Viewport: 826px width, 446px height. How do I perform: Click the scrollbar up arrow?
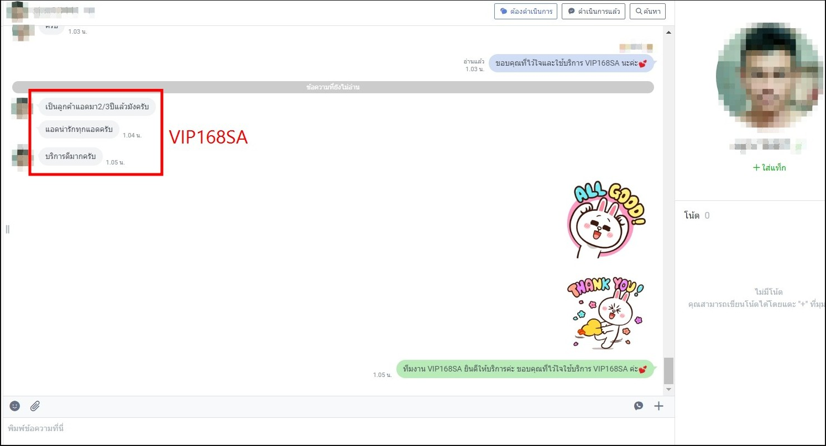point(668,33)
